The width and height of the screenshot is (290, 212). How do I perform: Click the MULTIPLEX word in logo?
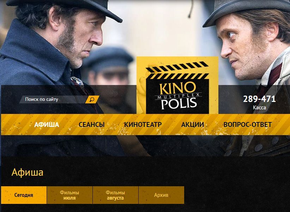(x=178, y=96)
